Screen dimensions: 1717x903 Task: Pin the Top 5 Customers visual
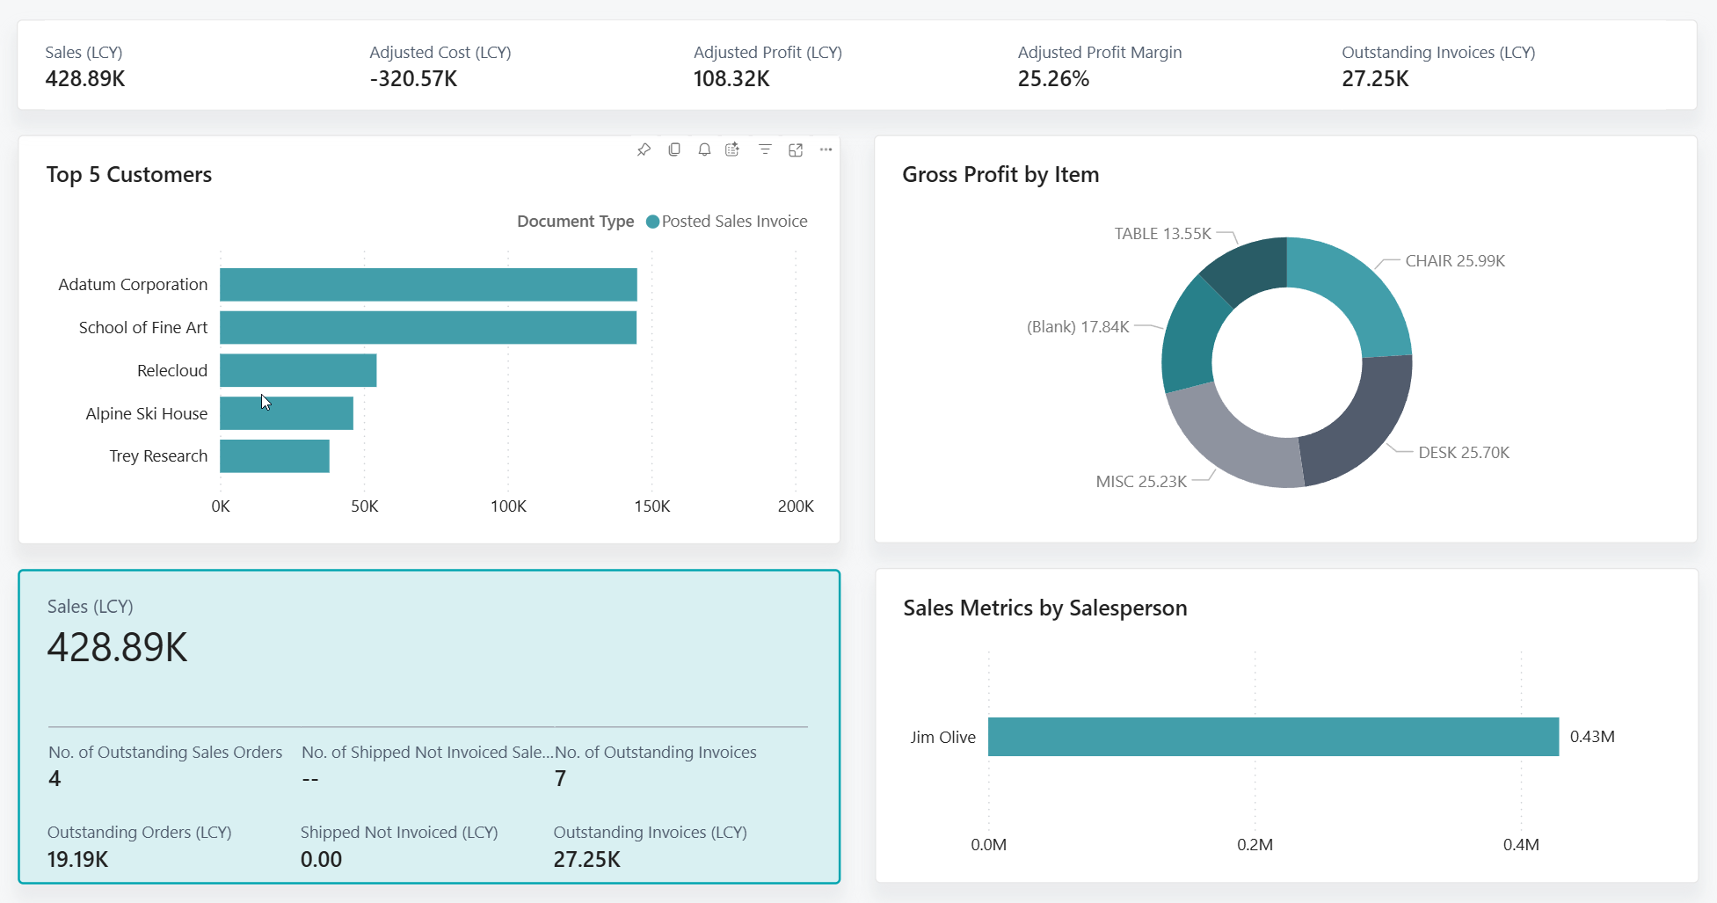click(x=644, y=149)
